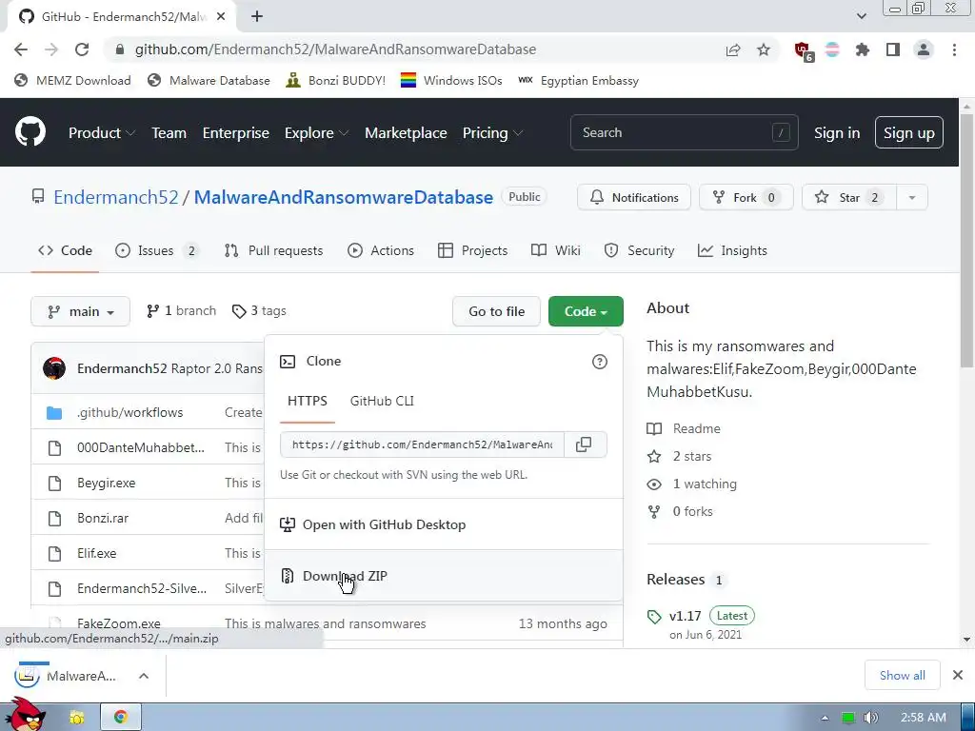The width and height of the screenshot is (975, 731).
Task: Open the Security tab
Action: coord(639,250)
